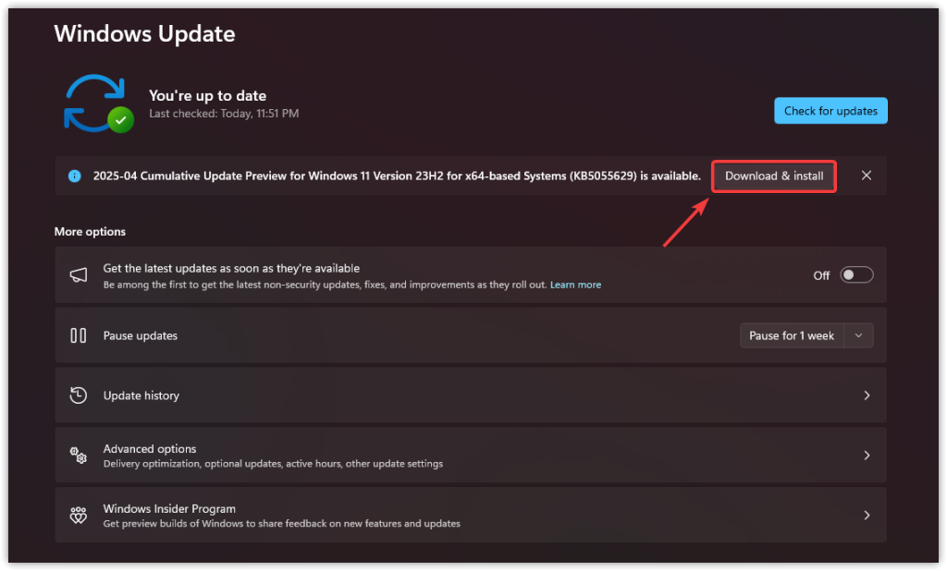Select the Windows Update page heading
This screenshot has height=571, width=947.
point(144,33)
